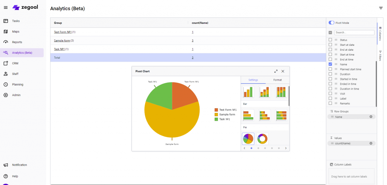Open the Sample form group link
Screen dimensions: 387x185
[62, 40]
